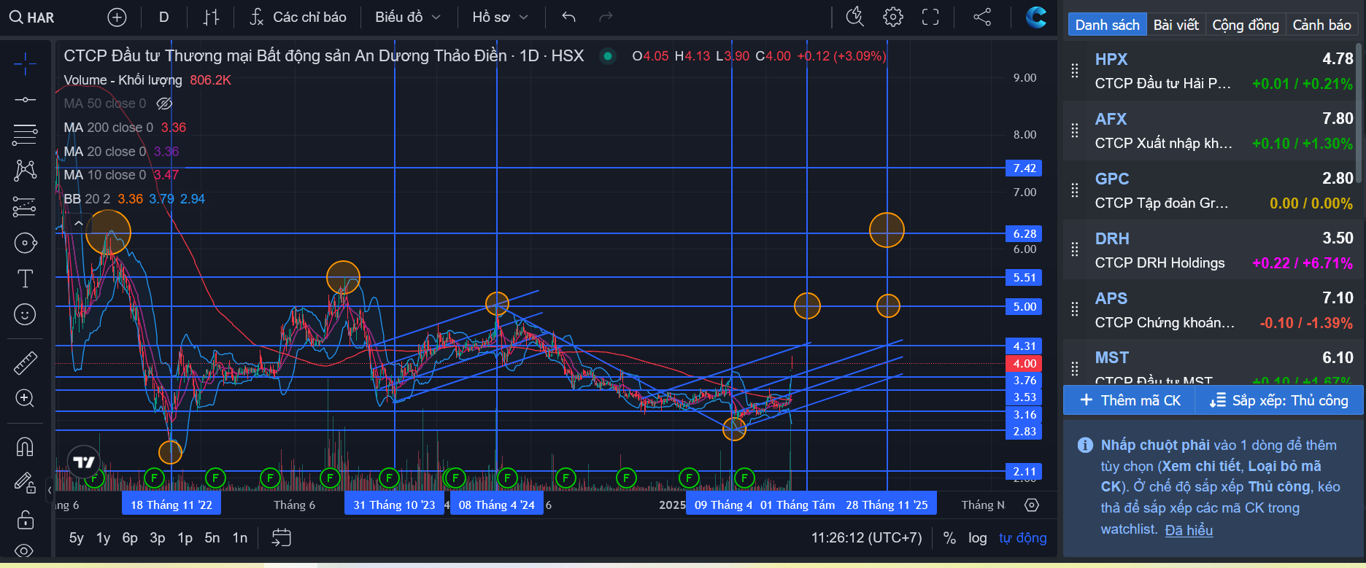Set chart range to 5y
This screenshot has height=568, width=1366.
(77, 538)
